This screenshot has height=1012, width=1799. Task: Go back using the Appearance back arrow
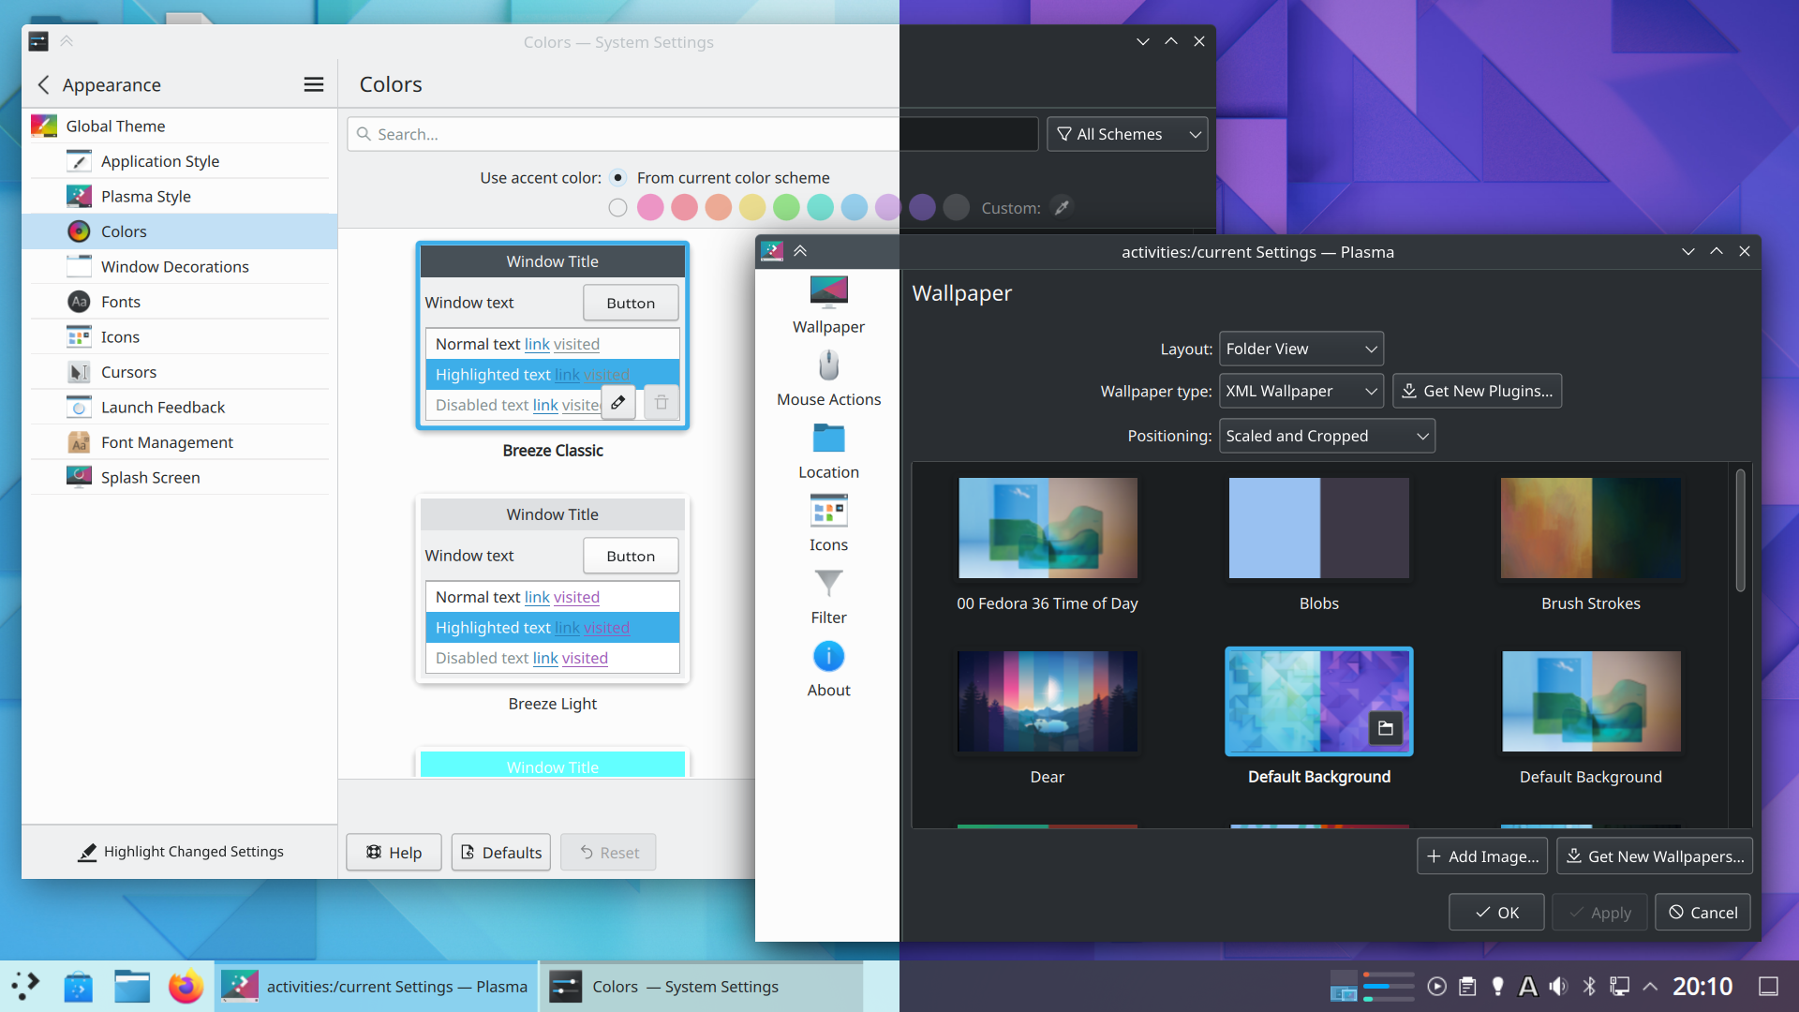pyautogui.click(x=43, y=85)
